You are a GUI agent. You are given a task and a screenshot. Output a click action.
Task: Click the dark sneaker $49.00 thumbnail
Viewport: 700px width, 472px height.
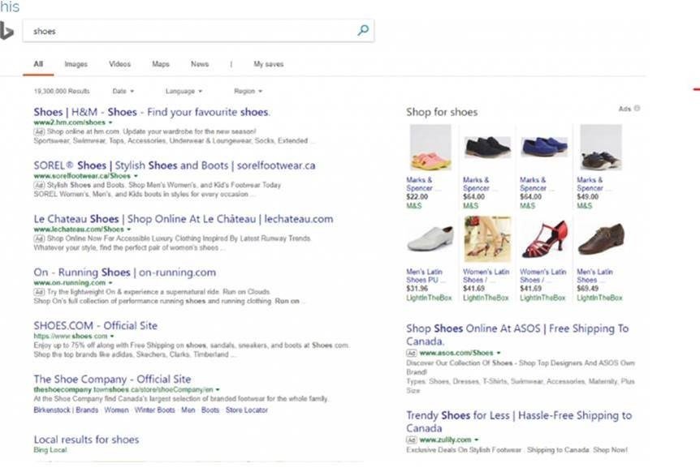pos(601,148)
